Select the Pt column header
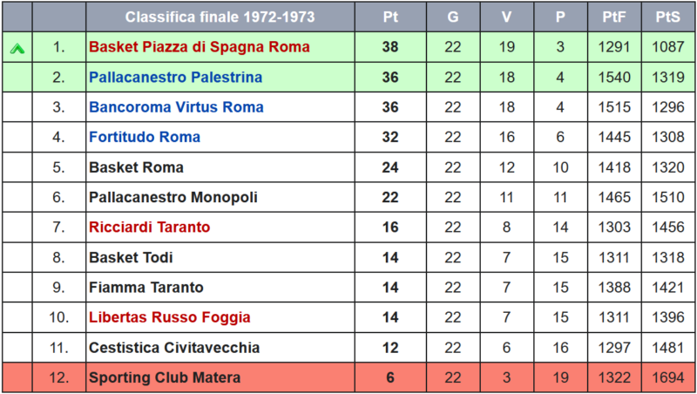This screenshot has width=697, height=394. tap(390, 17)
